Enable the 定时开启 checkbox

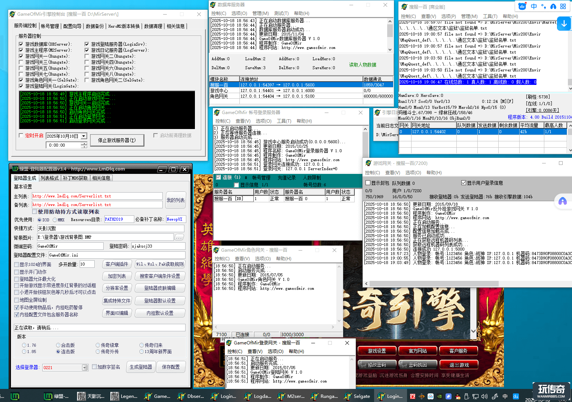click(21, 135)
